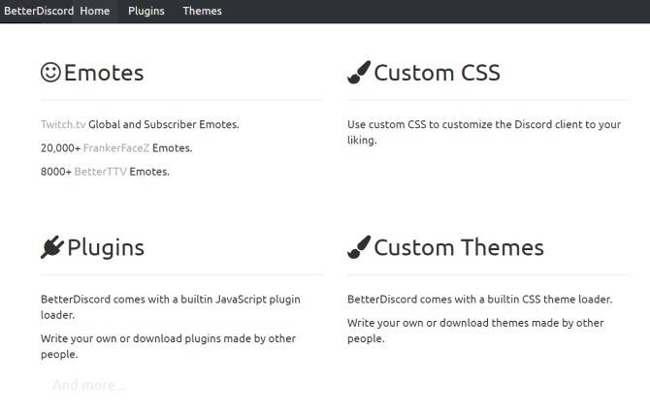Open the FrankerFaceZ link
Screen dimensions: 650x414
(116, 148)
